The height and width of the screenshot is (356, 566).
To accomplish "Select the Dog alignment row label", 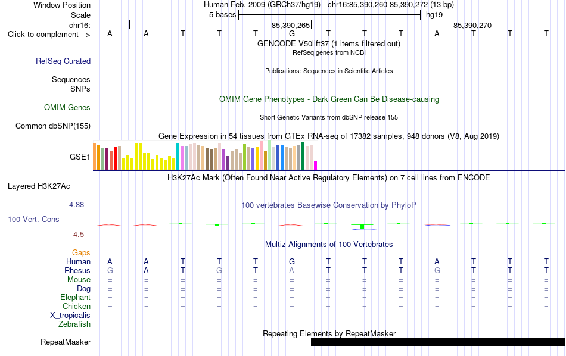I will pyautogui.click(x=84, y=288).
